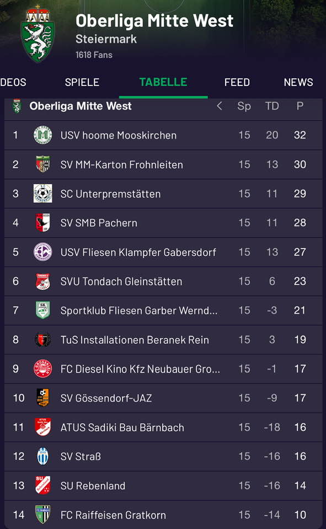326x529 pixels.
Task: Click SV MM-Karton Frohnleiten crest
Action: (43, 164)
